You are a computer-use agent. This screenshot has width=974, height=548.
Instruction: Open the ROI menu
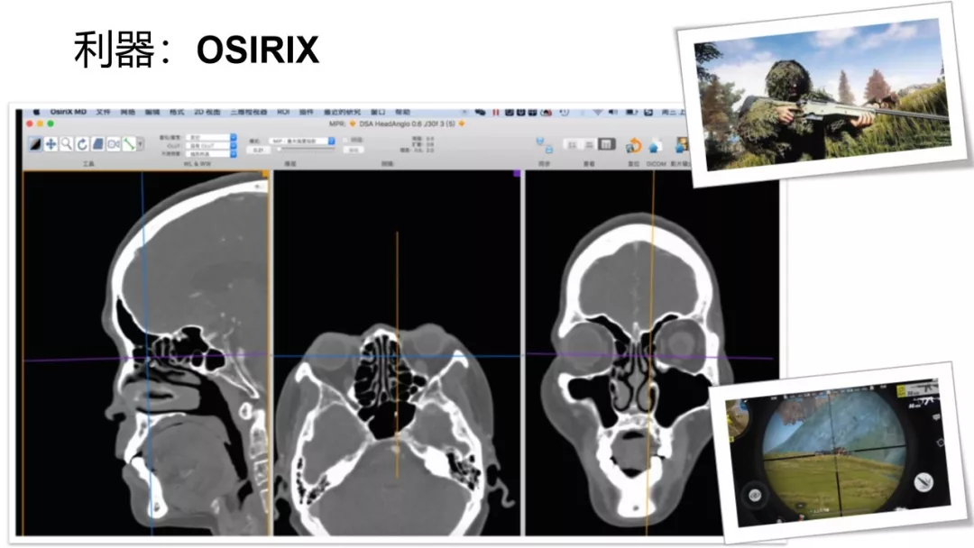[x=283, y=112]
